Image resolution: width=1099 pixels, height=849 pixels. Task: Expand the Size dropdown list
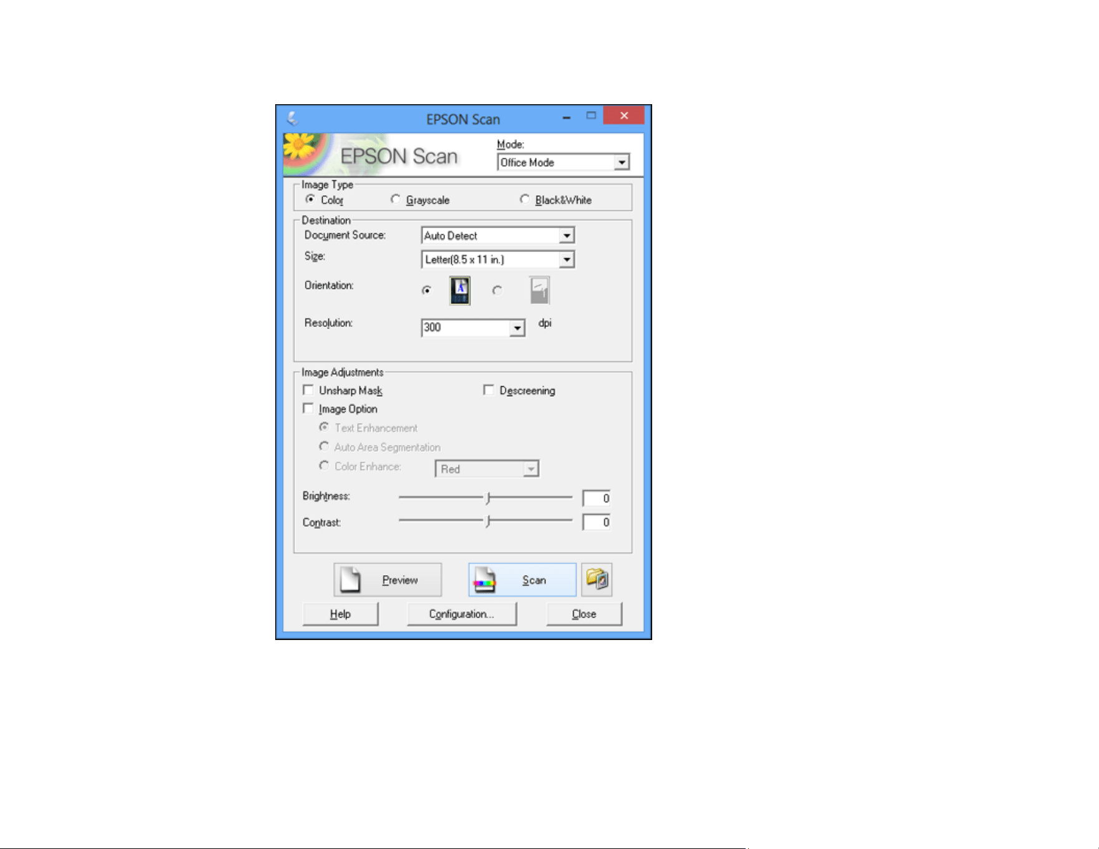pyautogui.click(x=498, y=260)
